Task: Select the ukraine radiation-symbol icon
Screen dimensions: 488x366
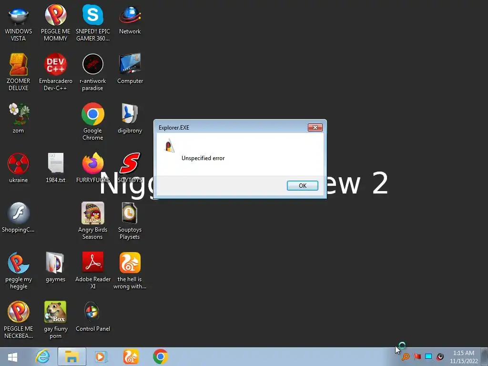Action: pyautogui.click(x=19, y=168)
